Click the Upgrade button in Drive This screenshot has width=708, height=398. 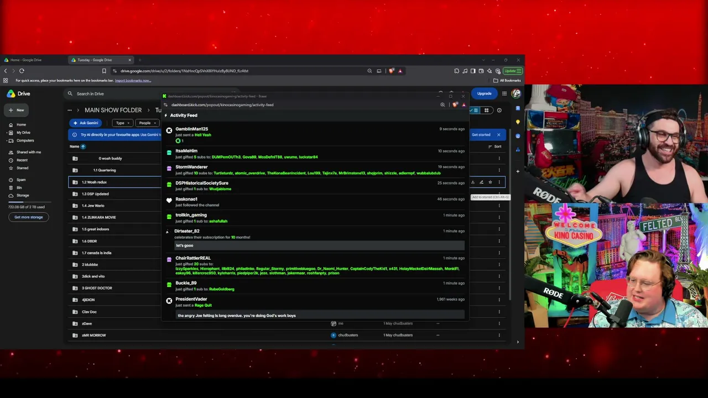click(x=484, y=93)
